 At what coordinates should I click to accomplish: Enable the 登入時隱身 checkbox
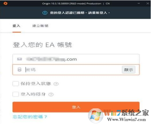[16, 94]
